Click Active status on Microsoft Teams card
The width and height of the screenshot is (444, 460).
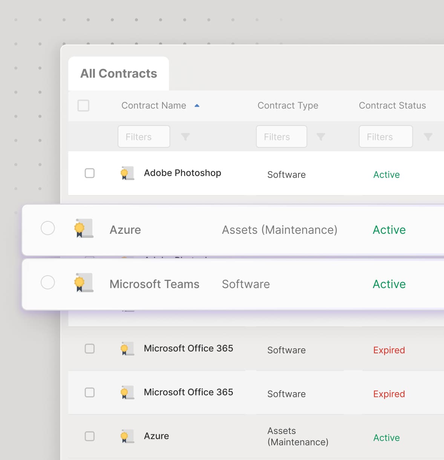tap(389, 284)
